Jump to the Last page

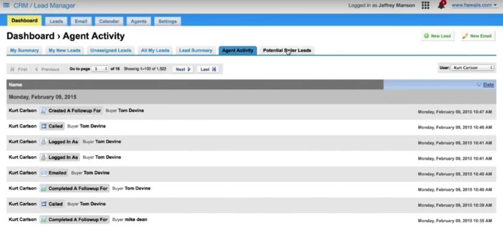click(208, 69)
